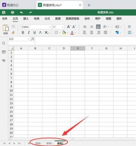
Task: Click the save icon in green toolbar
Action: pos(4,12)
